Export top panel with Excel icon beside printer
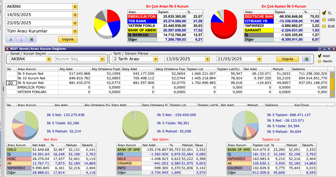The height and width of the screenshot is (177, 336). 31,39
